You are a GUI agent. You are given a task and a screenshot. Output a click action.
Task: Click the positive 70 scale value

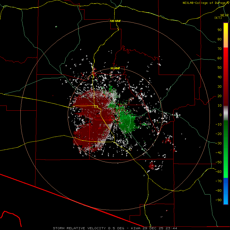point(220,49)
